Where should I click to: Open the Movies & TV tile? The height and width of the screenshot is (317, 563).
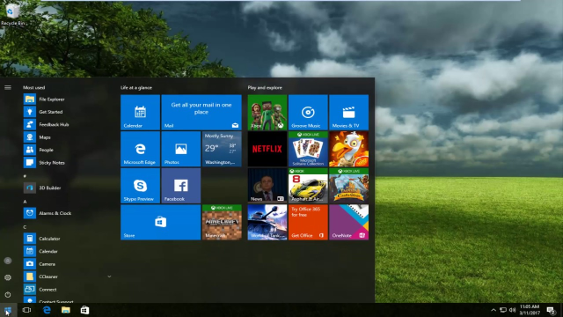click(348, 112)
